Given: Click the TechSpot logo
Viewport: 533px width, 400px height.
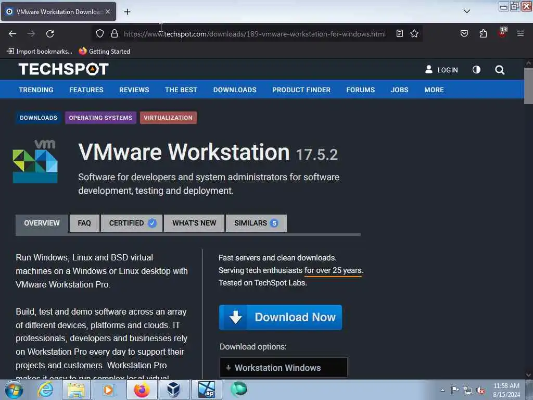Looking at the screenshot, I should [64, 69].
